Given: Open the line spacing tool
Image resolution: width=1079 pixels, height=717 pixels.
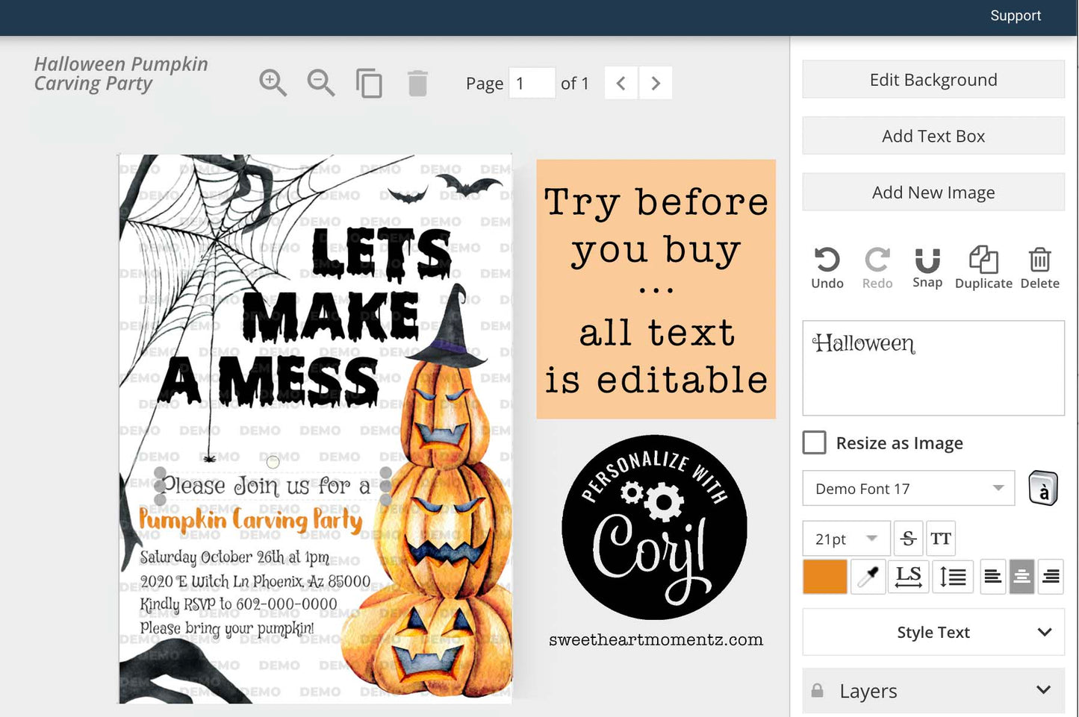Looking at the screenshot, I should pos(953,577).
